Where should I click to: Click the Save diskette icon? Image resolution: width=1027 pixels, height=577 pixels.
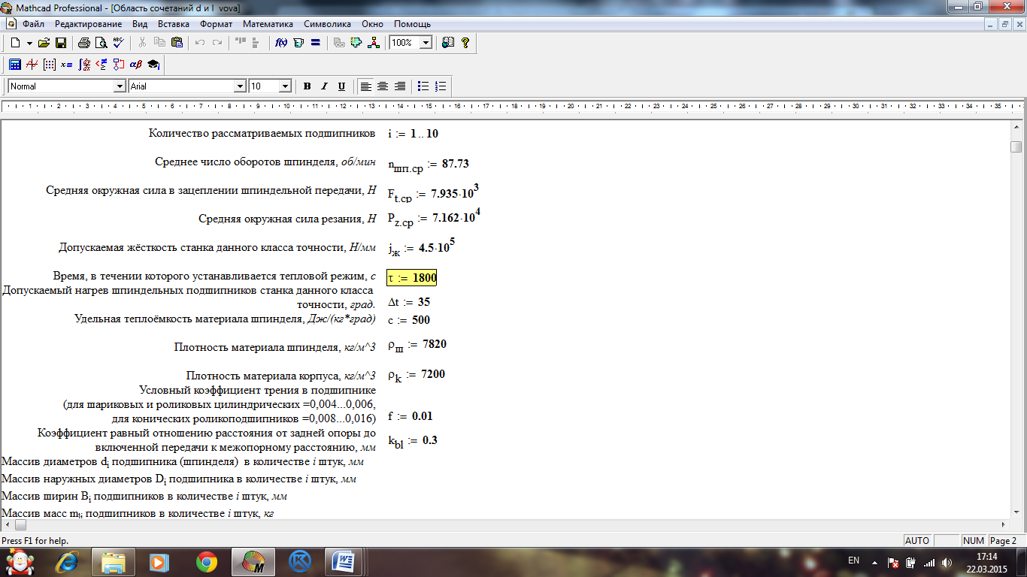point(61,43)
